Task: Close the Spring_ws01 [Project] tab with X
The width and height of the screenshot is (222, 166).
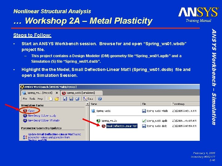Action: tap(57, 93)
